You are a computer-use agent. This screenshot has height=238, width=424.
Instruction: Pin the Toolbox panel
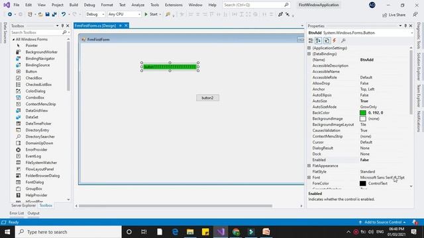click(x=62, y=26)
